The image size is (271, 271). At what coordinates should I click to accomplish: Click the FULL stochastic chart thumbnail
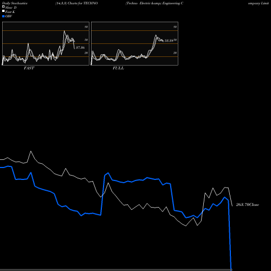[x=134, y=43]
